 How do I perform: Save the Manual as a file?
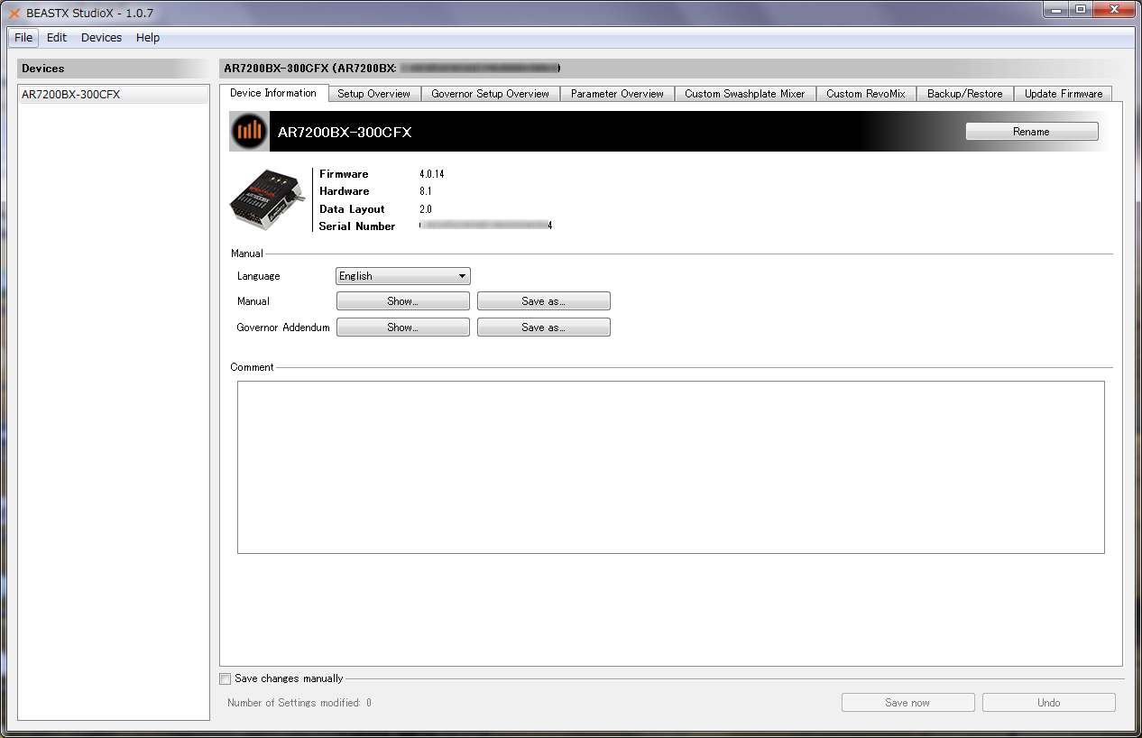click(x=544, y=301)
